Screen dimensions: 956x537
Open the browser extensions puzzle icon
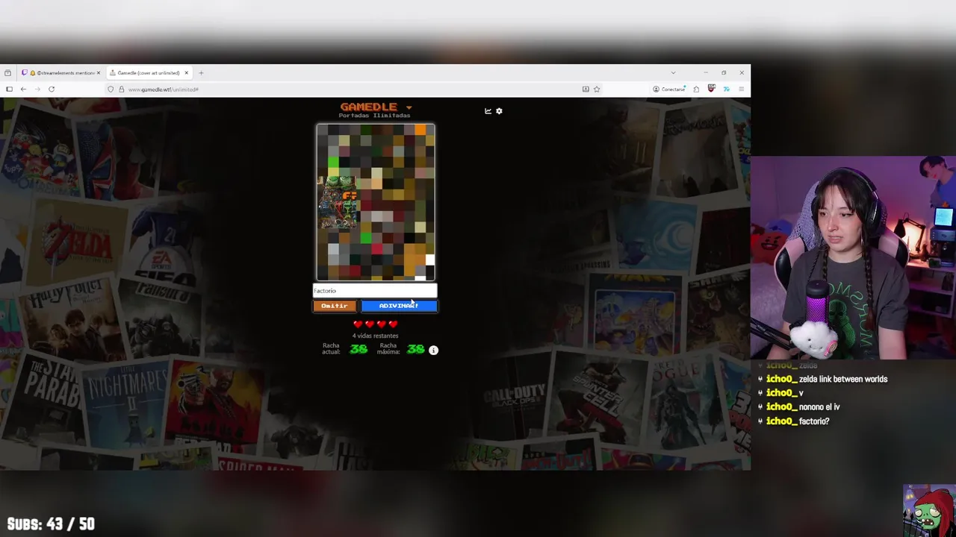[x=696, y=89]
